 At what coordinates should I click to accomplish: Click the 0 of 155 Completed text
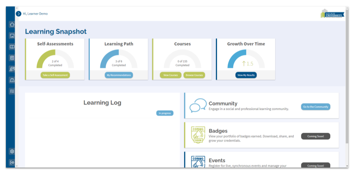(183, 63)
